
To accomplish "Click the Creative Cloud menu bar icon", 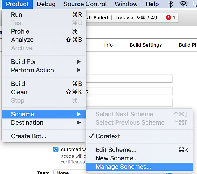I will (184, 4).
